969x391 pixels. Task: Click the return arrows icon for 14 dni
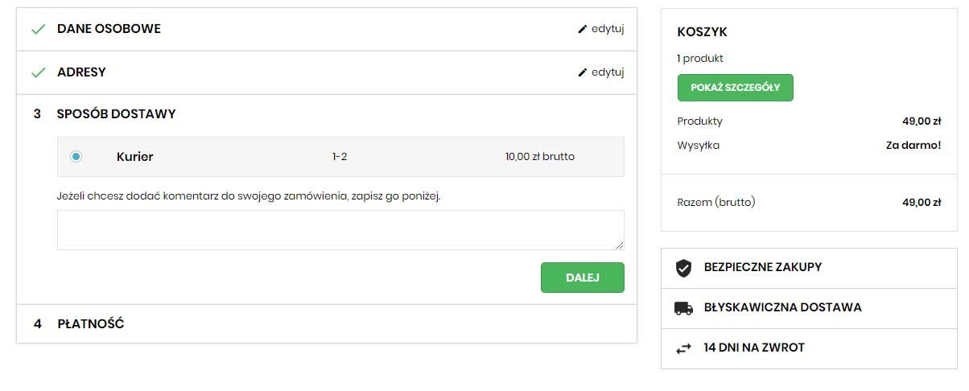683,348
